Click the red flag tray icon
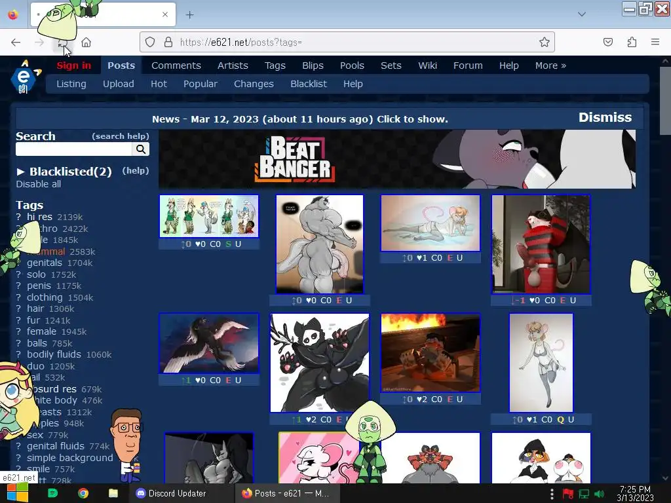This screenshot has height=503, width=671. [568, 494]
